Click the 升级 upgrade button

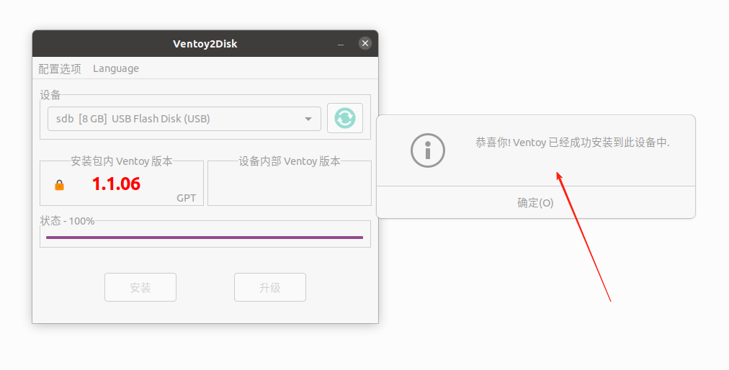pyautogui.click(x=270, y=287)
